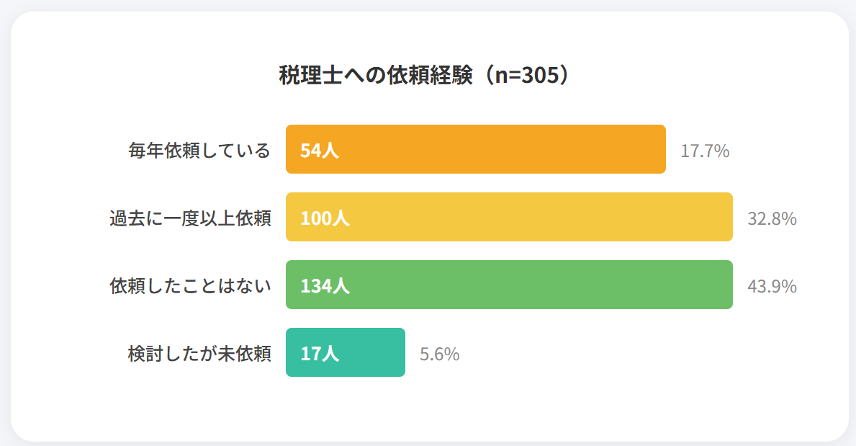Viewport: 856px width, 446px height.
Task: Select the 毎年依頼している category label
Action: click(x=199, y=150)
